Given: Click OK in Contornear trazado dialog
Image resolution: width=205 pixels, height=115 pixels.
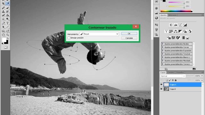Looking at the screenshot, I should pyautogui.click(x=129, y=34).
